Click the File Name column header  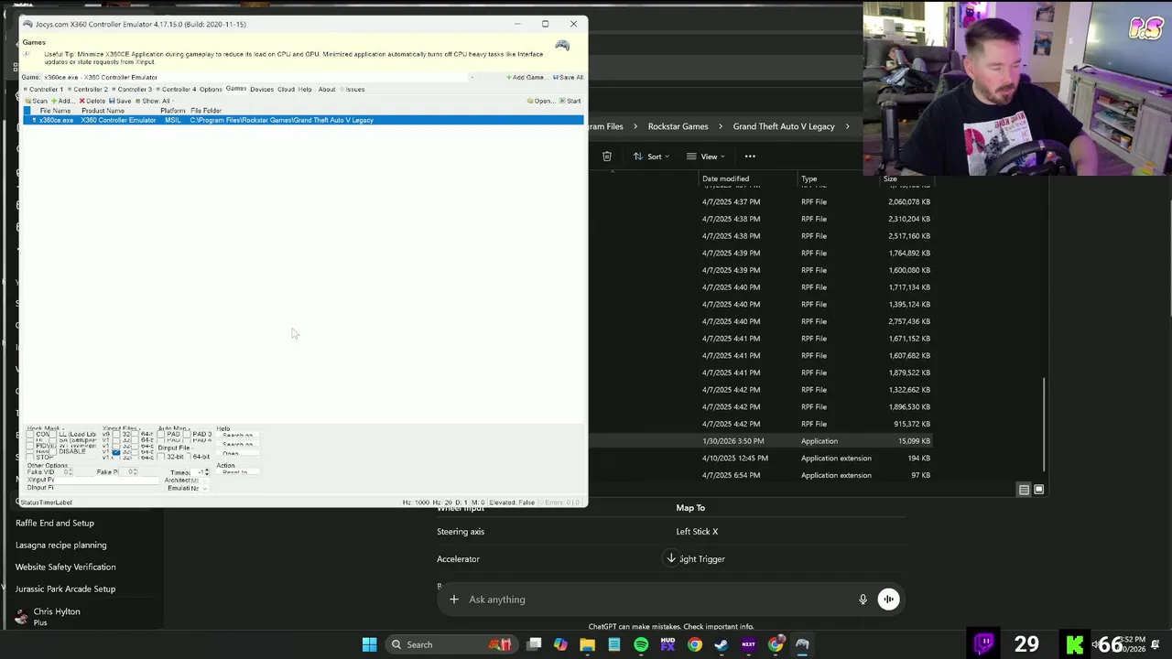[x=55, y=111]
